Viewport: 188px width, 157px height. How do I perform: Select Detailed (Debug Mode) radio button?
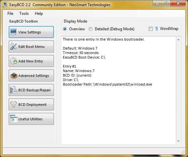[91, 29]
